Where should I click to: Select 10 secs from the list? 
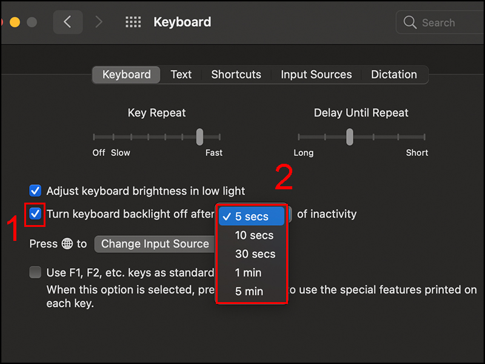[253, 235]
